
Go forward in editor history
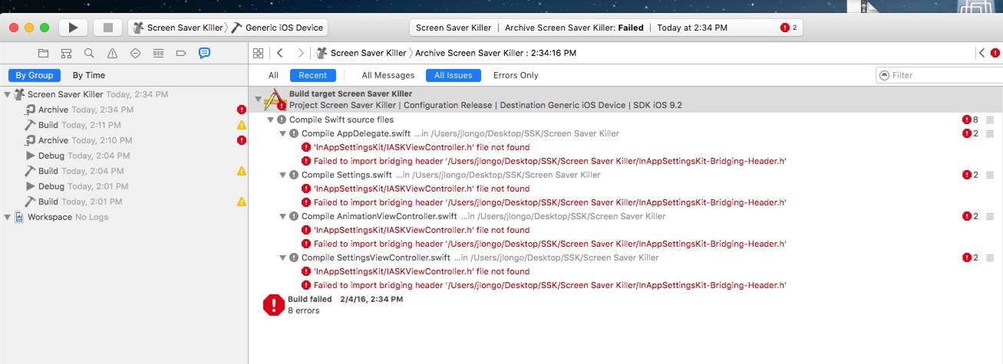click(301, 53)
